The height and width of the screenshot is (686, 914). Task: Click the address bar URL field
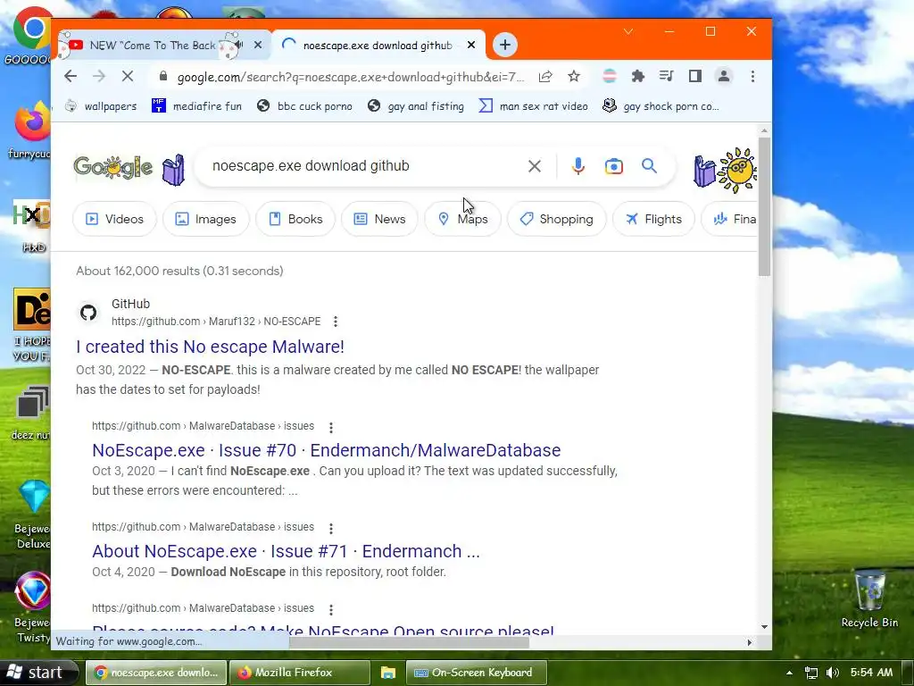[350, 77]
